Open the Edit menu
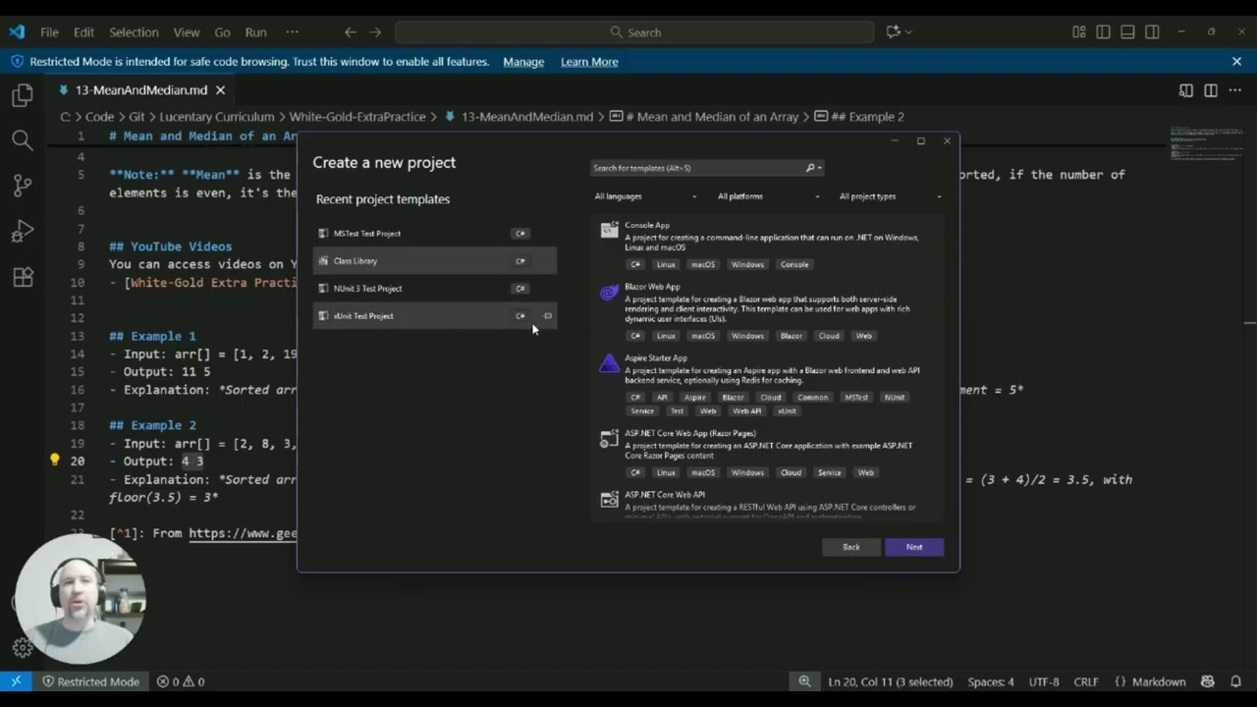Image resolution: width=1257 pixels, height=707 pixels. pyautogui.click(x=83, y=32)
